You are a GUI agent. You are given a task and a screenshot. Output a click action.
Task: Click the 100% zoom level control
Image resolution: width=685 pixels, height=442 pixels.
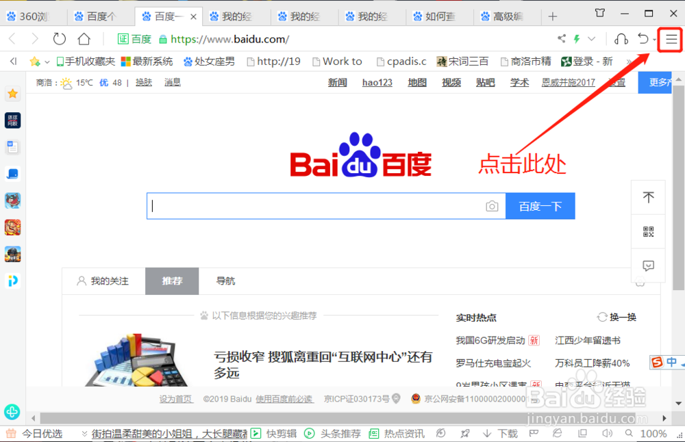pos(646,434)
